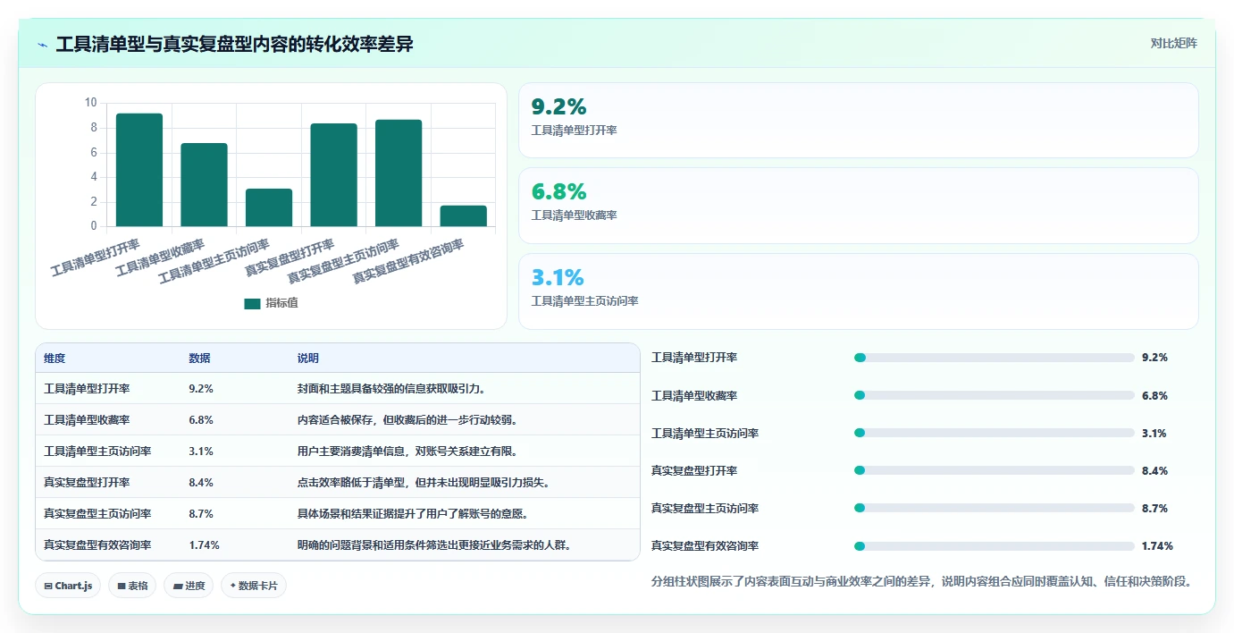Click the 数据 column header
The height and width of the screenshot is (633, 1234).
point(199,359)
